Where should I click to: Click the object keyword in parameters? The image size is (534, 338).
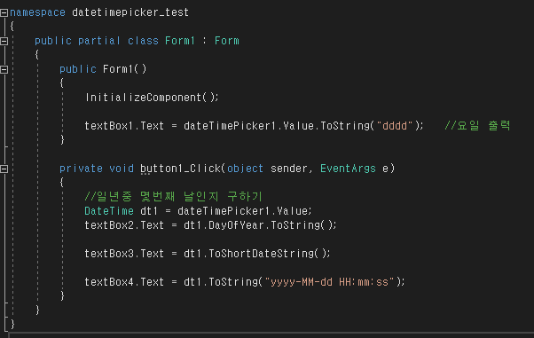[245, 169]
